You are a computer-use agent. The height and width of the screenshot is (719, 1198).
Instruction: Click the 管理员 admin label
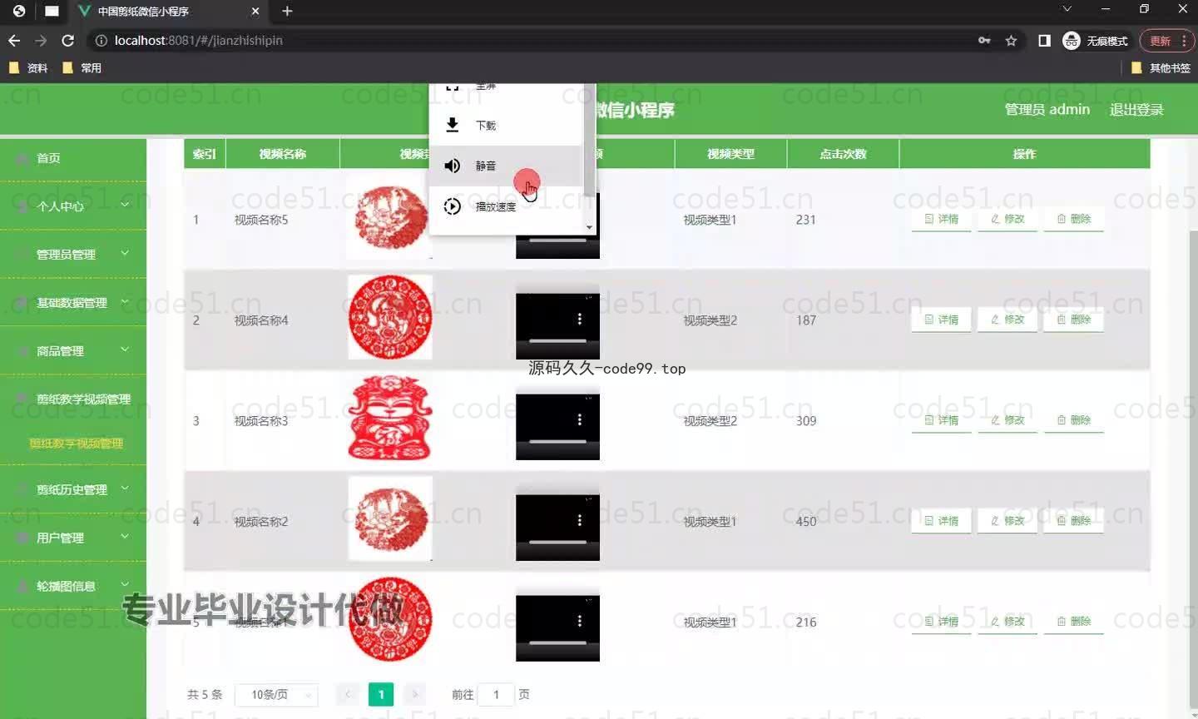tap(1047, 110)
